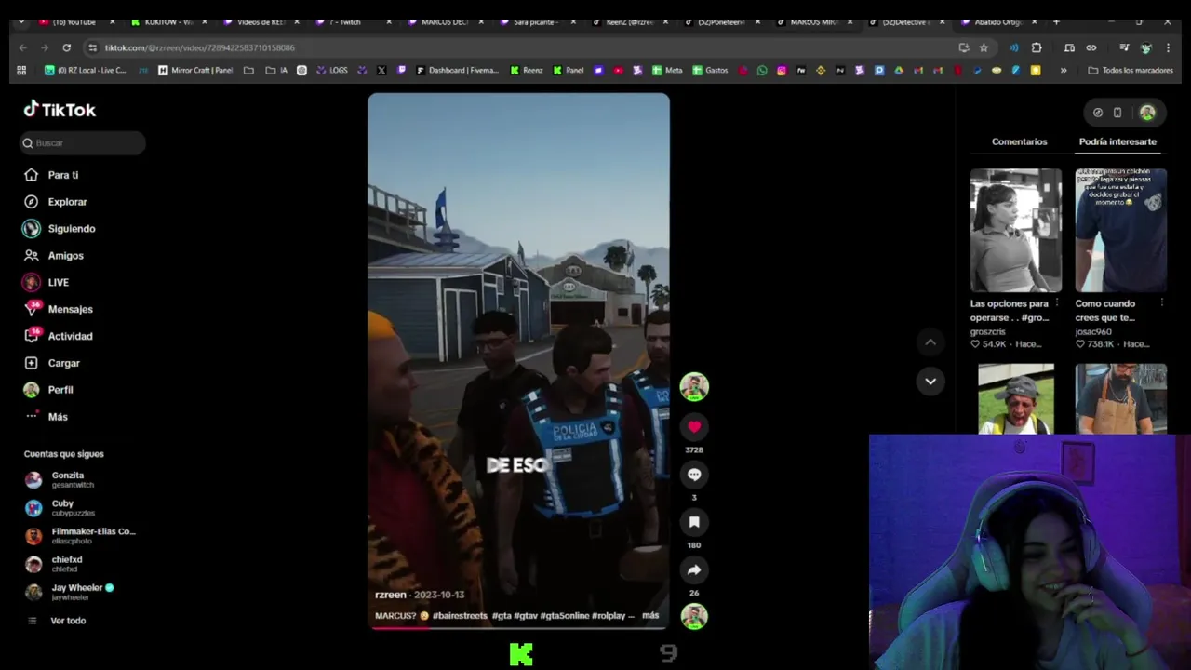Bookmark this page with star icon

(984, 47)
